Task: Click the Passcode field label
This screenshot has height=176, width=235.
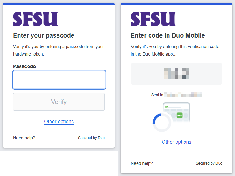Action: [x=24, y=66]
